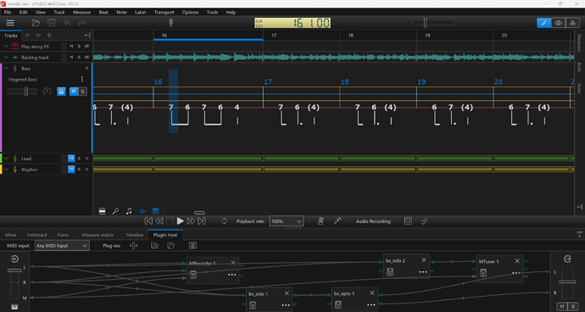Click the audio record button
The height and width of the screenshot is (312, 585).
[408, 221]
